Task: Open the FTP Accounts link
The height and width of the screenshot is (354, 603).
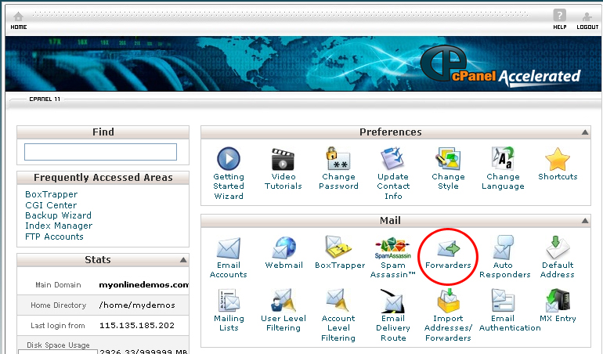Action: (x=54, y=237)
